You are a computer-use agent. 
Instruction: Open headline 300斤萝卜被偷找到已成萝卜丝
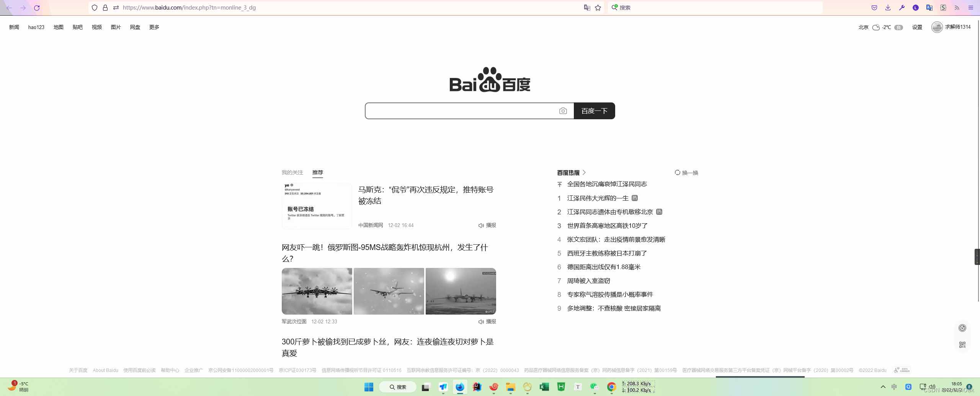pos(388,347)
